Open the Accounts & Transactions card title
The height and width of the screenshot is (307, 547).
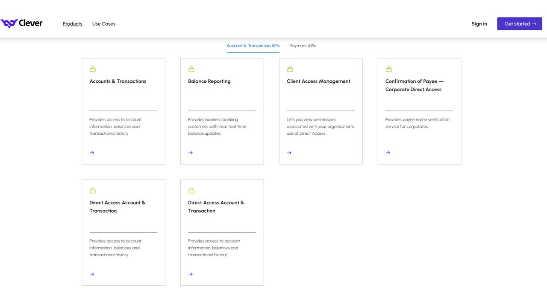pos(118,81)
